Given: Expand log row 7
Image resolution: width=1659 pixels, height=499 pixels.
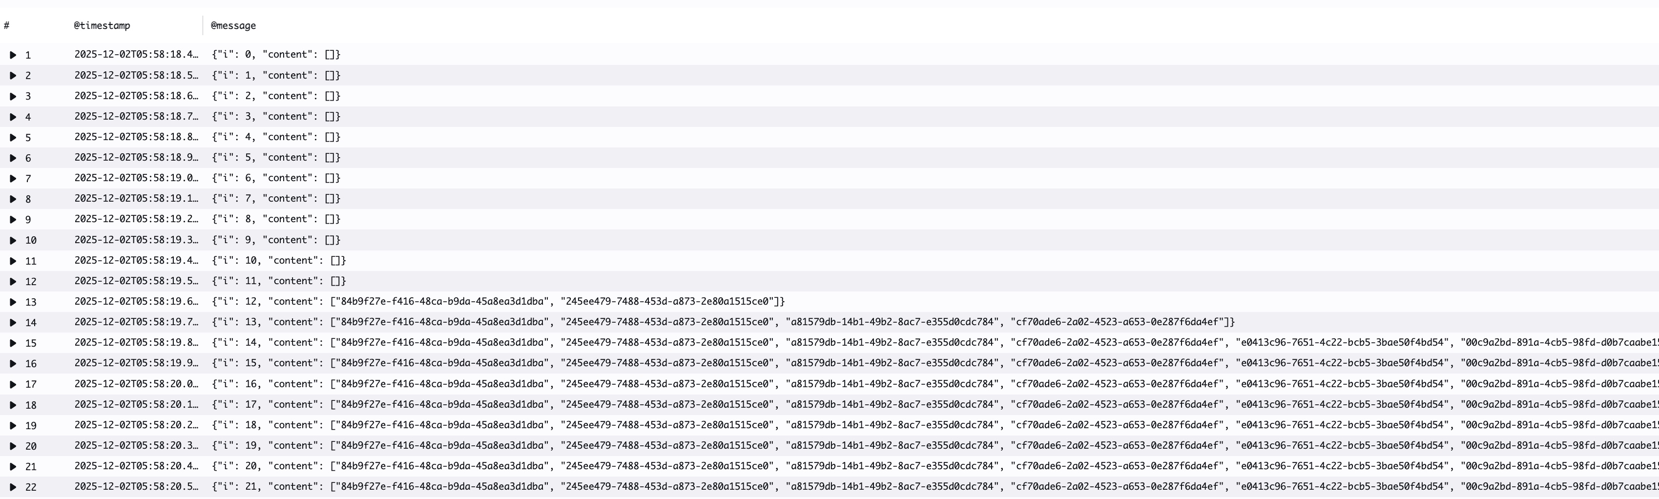Looking at the screenshot, I should point(13,178).
